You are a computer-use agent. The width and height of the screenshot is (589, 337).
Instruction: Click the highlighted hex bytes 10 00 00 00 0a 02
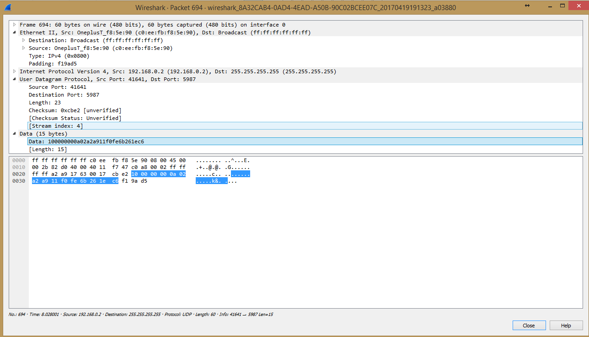158,174
